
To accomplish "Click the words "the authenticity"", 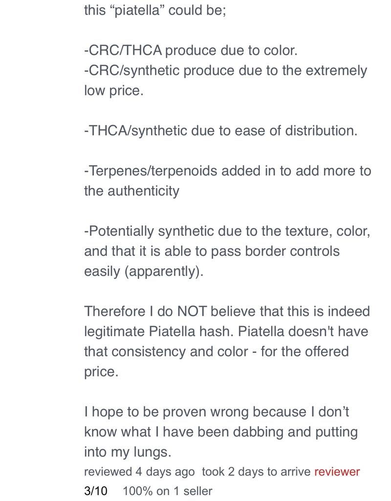I will [131, 191].
